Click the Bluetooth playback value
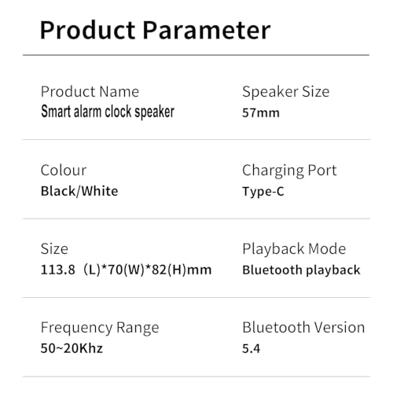This screenshot has height=393, width=393. click(x=301, y=270)
